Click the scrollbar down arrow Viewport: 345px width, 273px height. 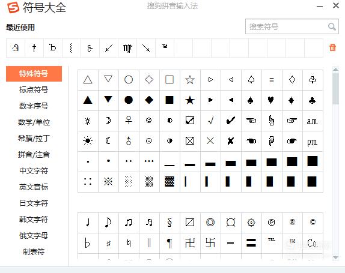pyautogui.click(x=335, y=257)
